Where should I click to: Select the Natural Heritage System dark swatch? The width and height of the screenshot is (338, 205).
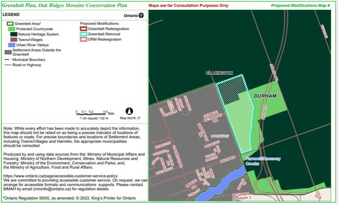coord(13,34)
